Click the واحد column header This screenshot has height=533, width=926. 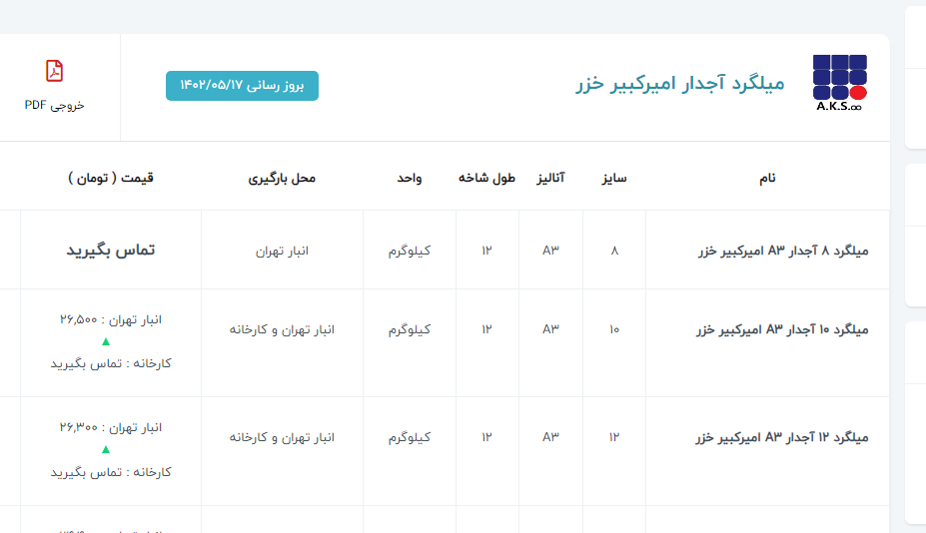[x=410, y=178]
